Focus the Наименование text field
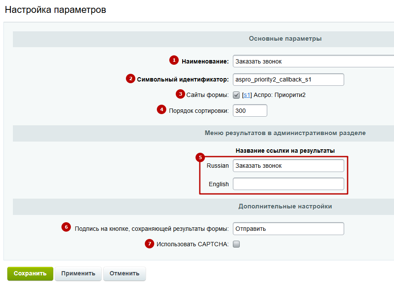394x287 pixels. (x=313, y=61)
